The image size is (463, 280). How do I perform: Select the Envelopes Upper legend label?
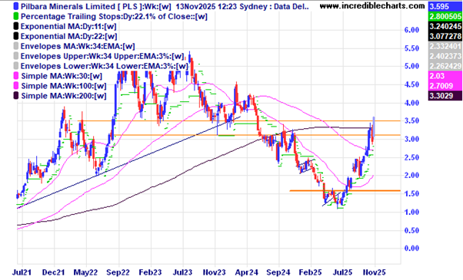coord(102,56)
